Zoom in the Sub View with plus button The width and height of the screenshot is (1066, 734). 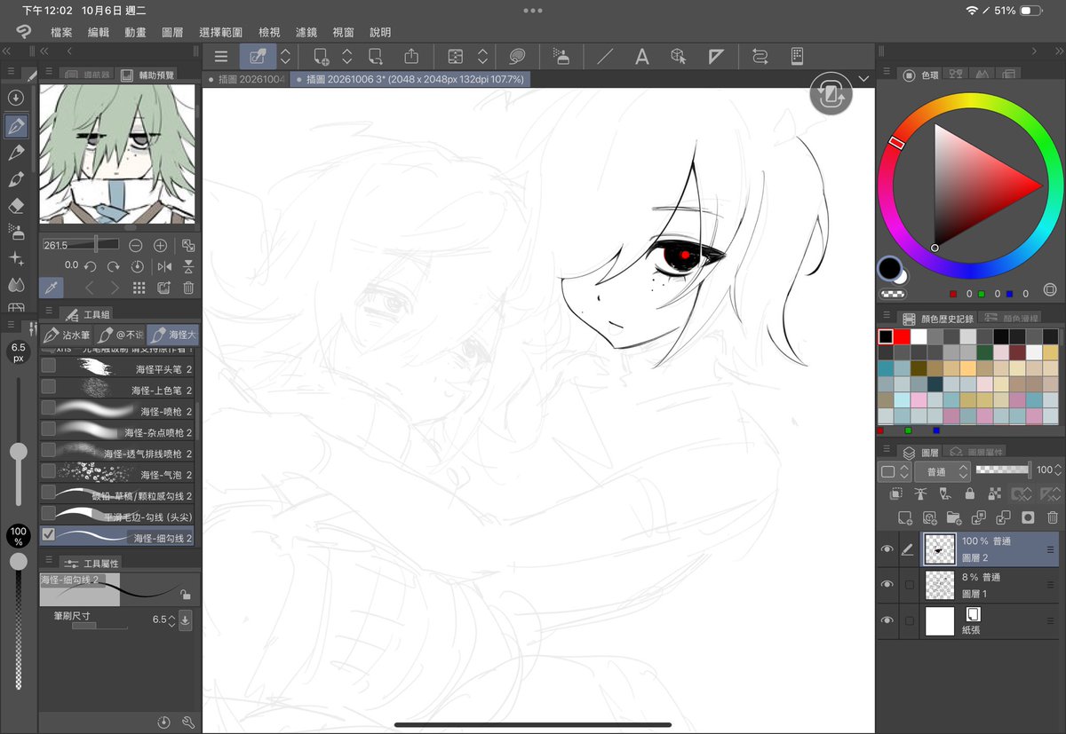161,245
